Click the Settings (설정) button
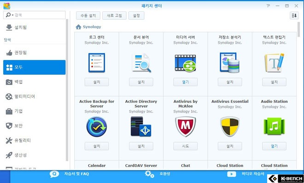 [x=136, y=16]
